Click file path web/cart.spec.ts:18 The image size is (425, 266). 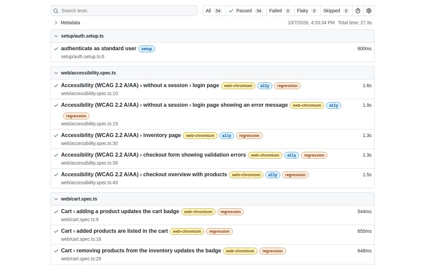tap(81, 239)
